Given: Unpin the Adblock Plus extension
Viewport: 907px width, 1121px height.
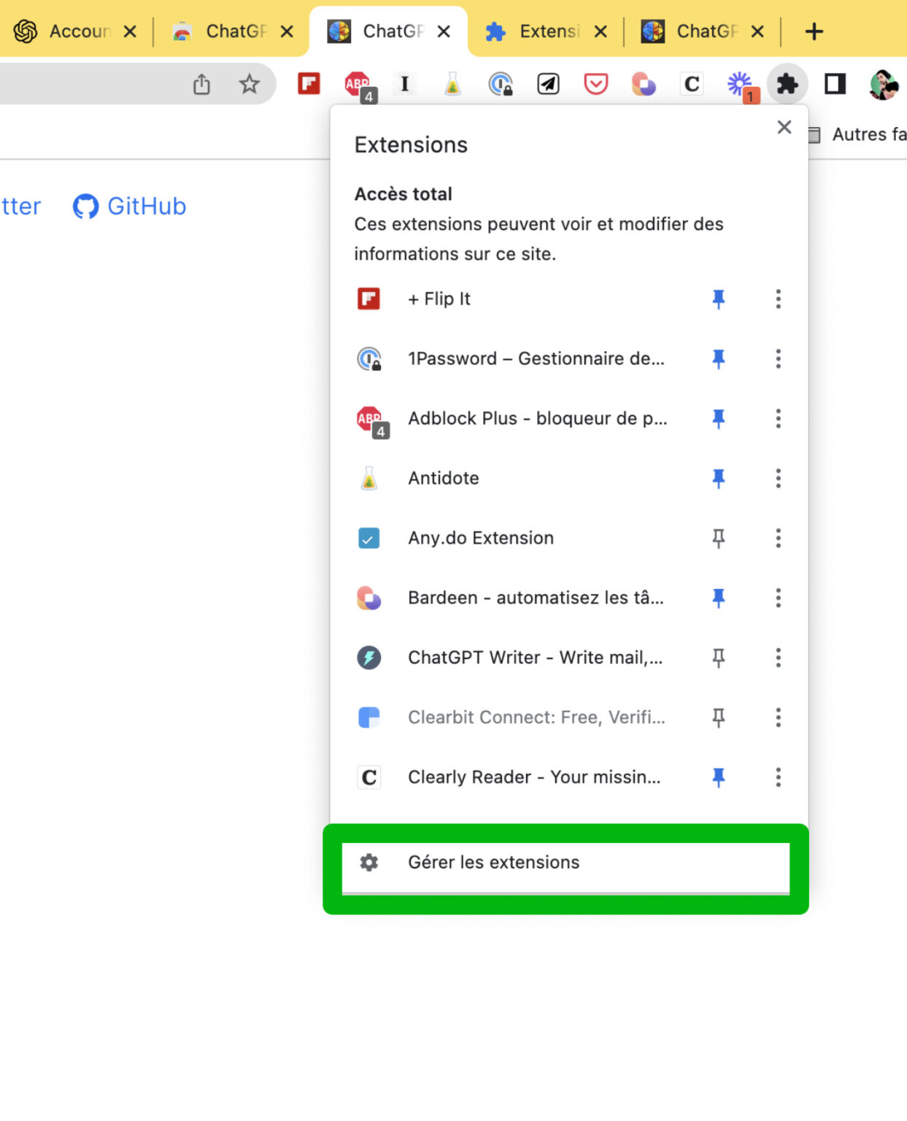Looking at the screenshot, I should [x=719, y=418].
